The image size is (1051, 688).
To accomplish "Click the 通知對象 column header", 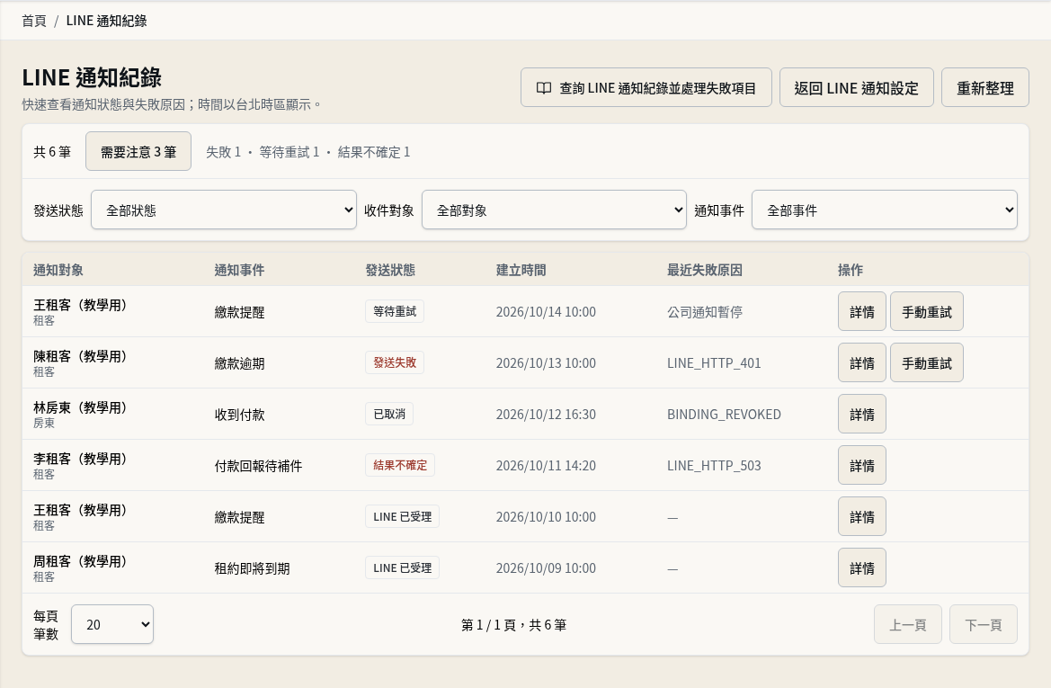I will pos(58,270).
